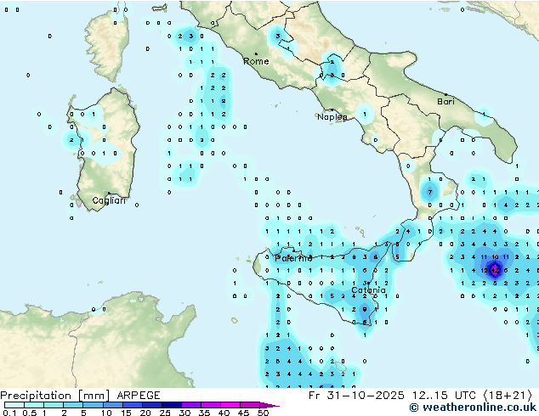
Task: Click the Bari city label
Action: pyautogui.click(x=445, y=102)
